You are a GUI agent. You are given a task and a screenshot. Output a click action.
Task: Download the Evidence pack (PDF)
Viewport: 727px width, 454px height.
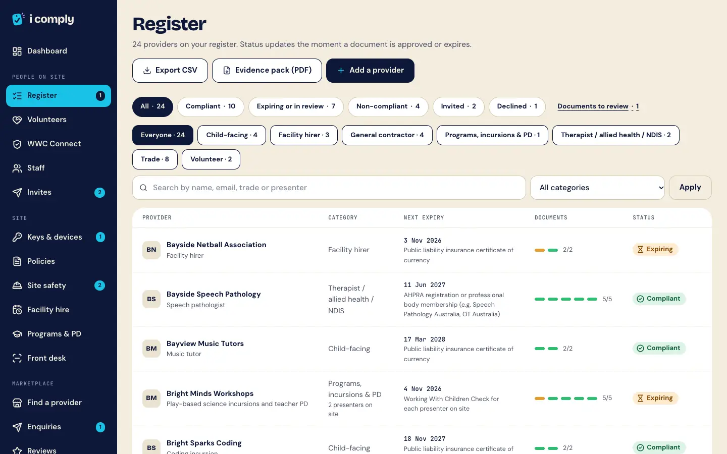pyautogui.click(x=267, y=71)
